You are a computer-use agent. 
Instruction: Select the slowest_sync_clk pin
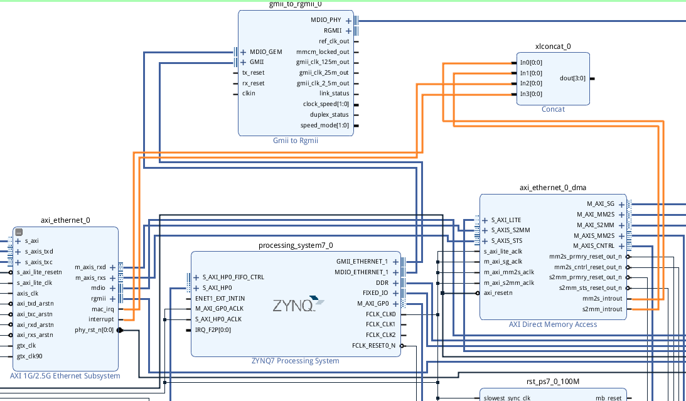(x=505, y=398)
